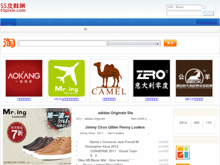Click the Stan Smith 2 summary text

139,119
